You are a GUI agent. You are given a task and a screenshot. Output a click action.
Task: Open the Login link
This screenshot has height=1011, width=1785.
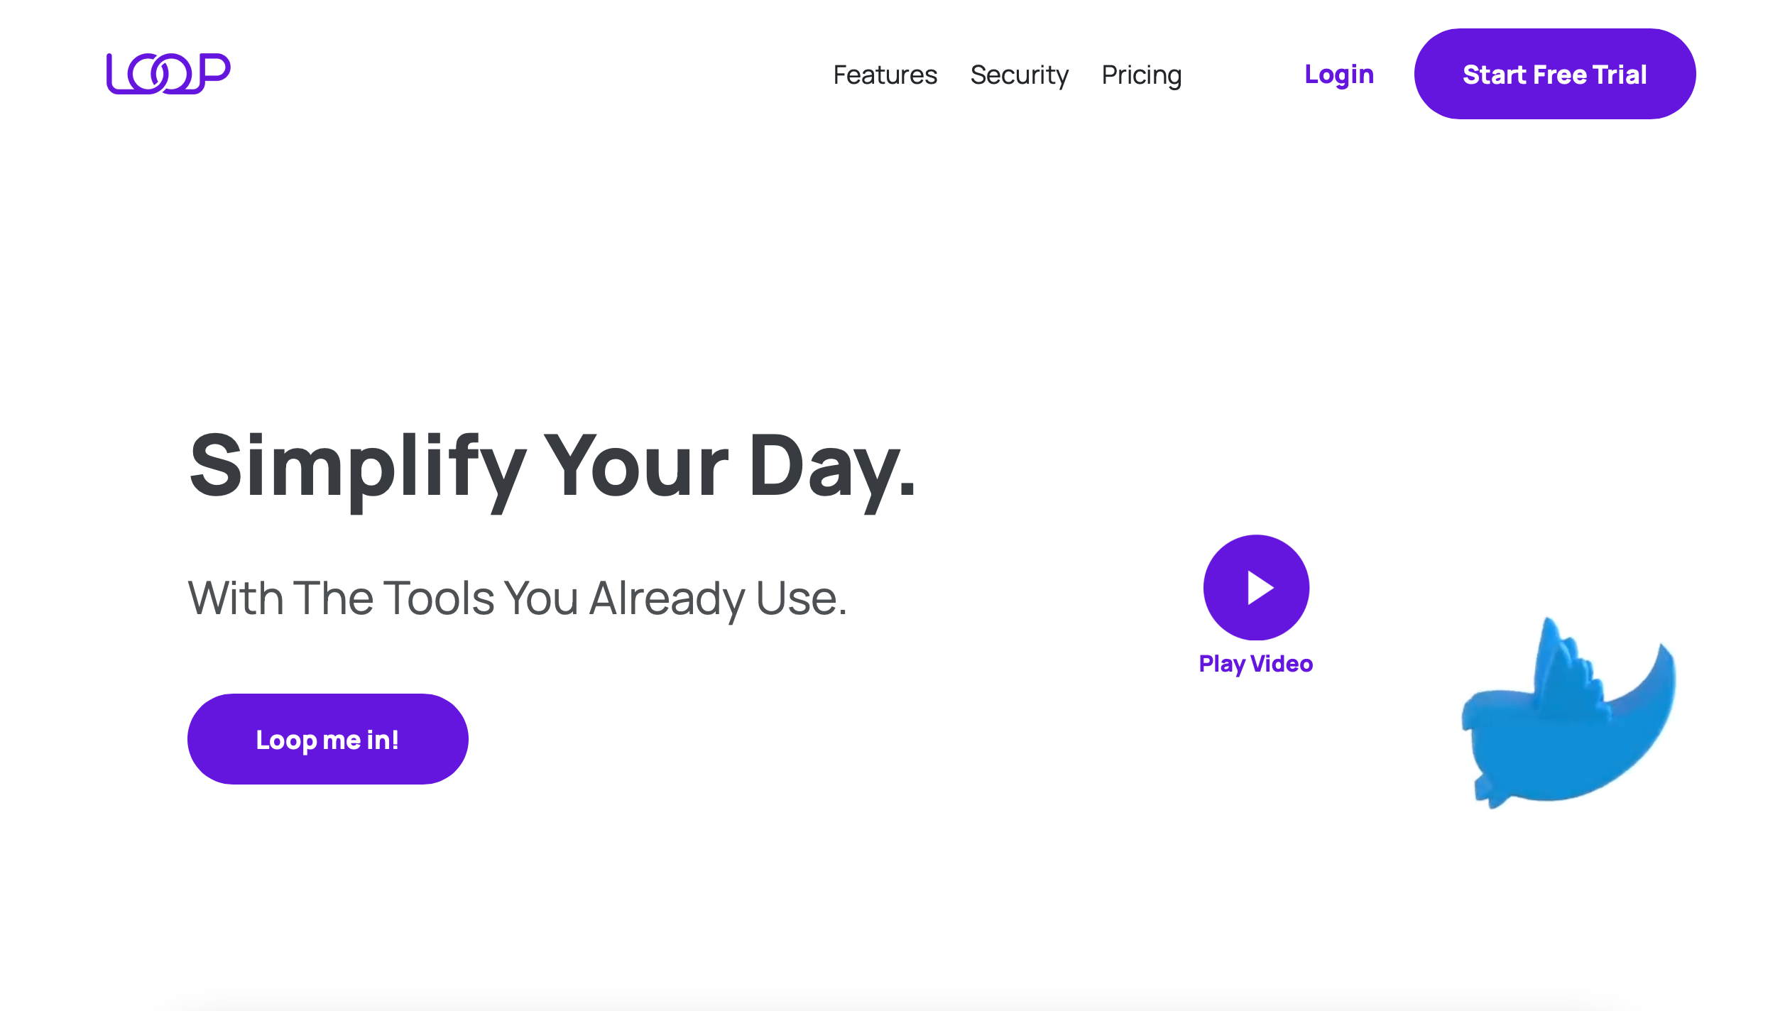coord(1339,75)
